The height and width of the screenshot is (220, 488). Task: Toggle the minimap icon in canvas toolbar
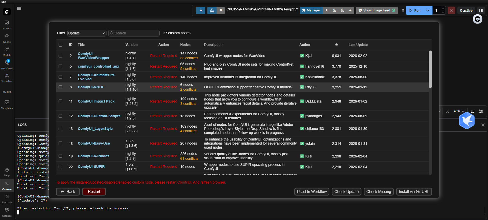[x=472, y=111]
